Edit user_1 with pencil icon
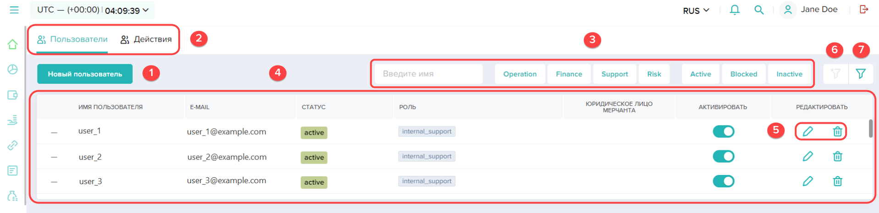The width and height of the screenshot is (879, 213). pos(808,132)
